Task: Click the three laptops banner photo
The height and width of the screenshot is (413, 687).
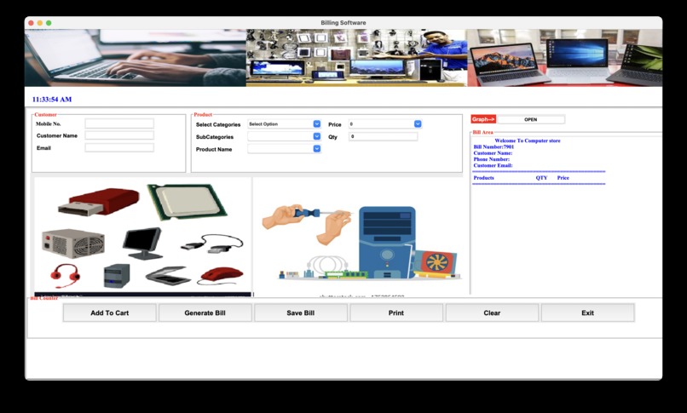Action: (565, 58)
